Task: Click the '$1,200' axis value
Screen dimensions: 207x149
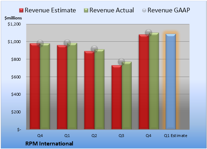Action: click(14, 24)
